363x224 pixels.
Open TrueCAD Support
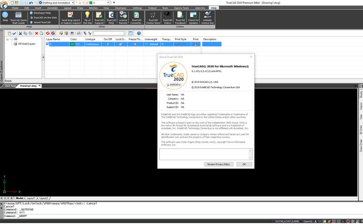[x=99, y=18]
